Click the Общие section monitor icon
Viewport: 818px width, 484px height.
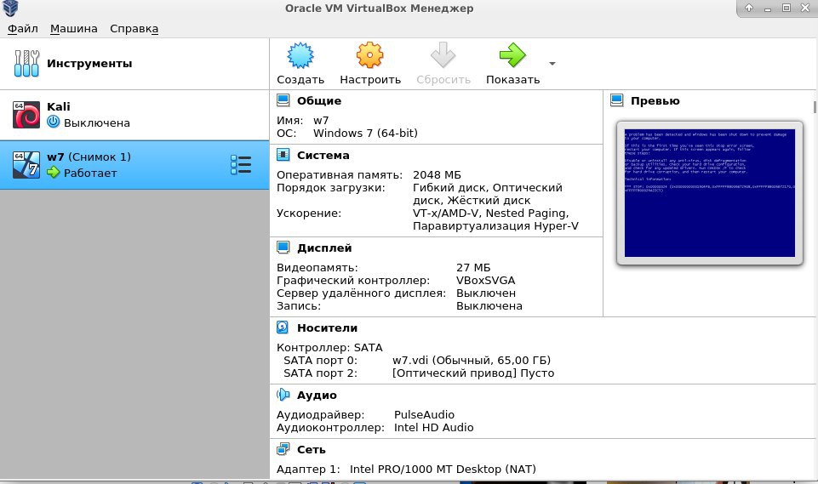(283, 100)
